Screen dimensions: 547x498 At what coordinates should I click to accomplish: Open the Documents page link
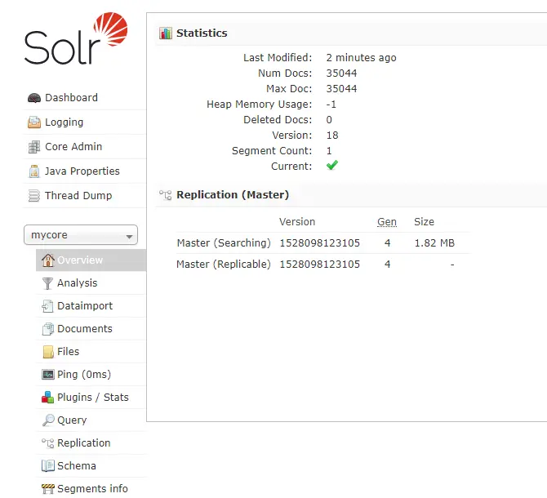point(85,329)
